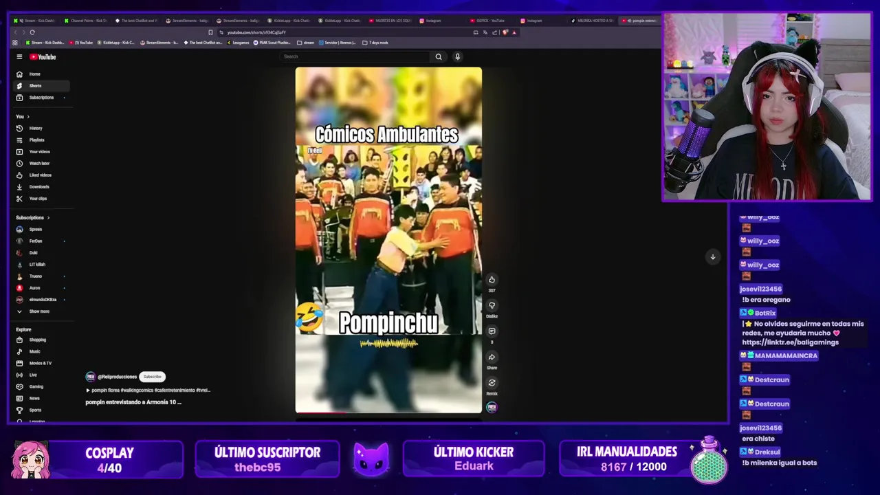Screen dimensions: 880x495
Task: Like the Short with thumbs up
Action: click(x=492, y=280)
